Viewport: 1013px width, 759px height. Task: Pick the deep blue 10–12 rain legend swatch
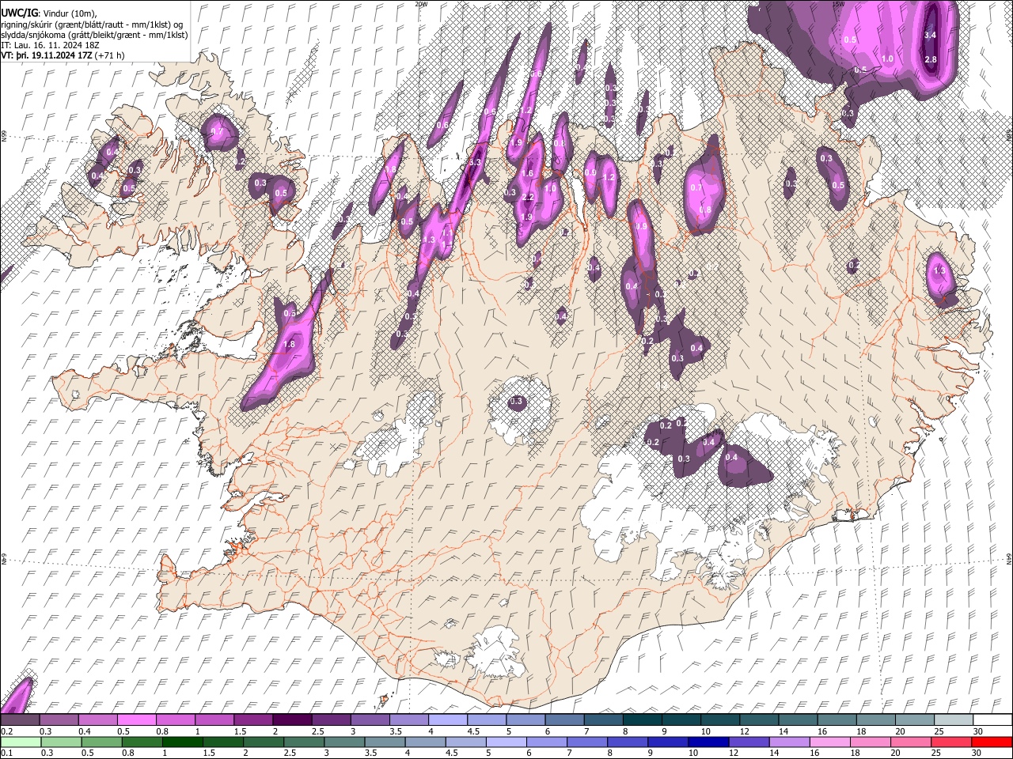pyautogui.click(x=708, y=742)
